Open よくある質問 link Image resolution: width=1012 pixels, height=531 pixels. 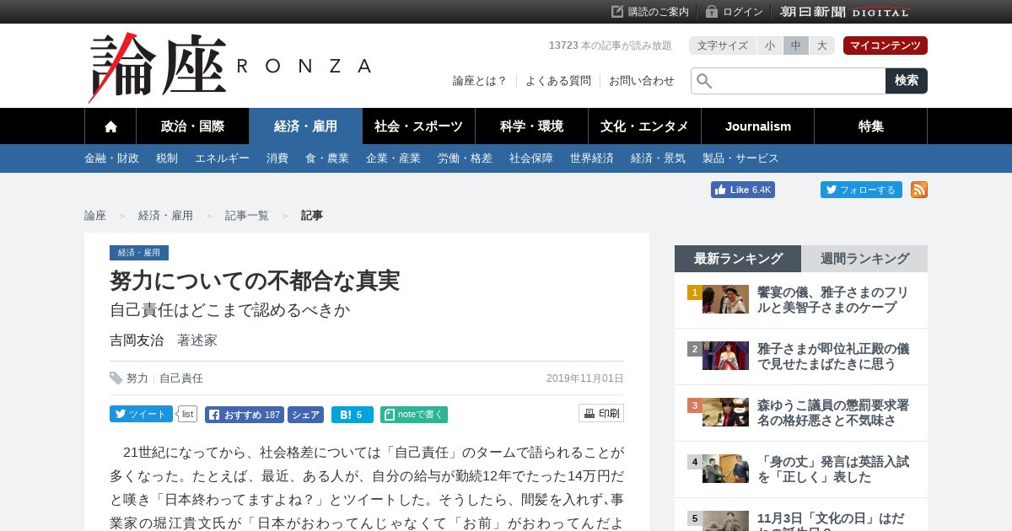[x=558, y=81]
